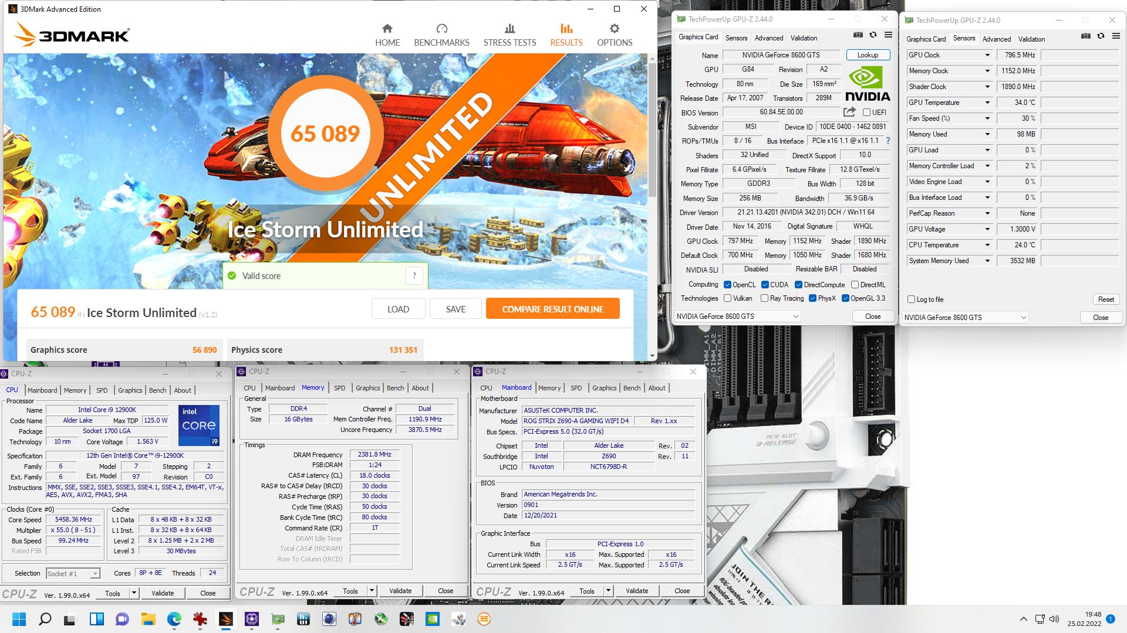The image size is (1127, 633).
Task: Click the Graphics score value 56 890
Action: tap(204, 350)
